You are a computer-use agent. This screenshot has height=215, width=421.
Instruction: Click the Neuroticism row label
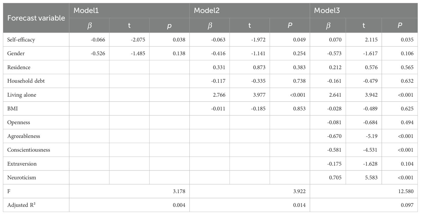point(22,178)
